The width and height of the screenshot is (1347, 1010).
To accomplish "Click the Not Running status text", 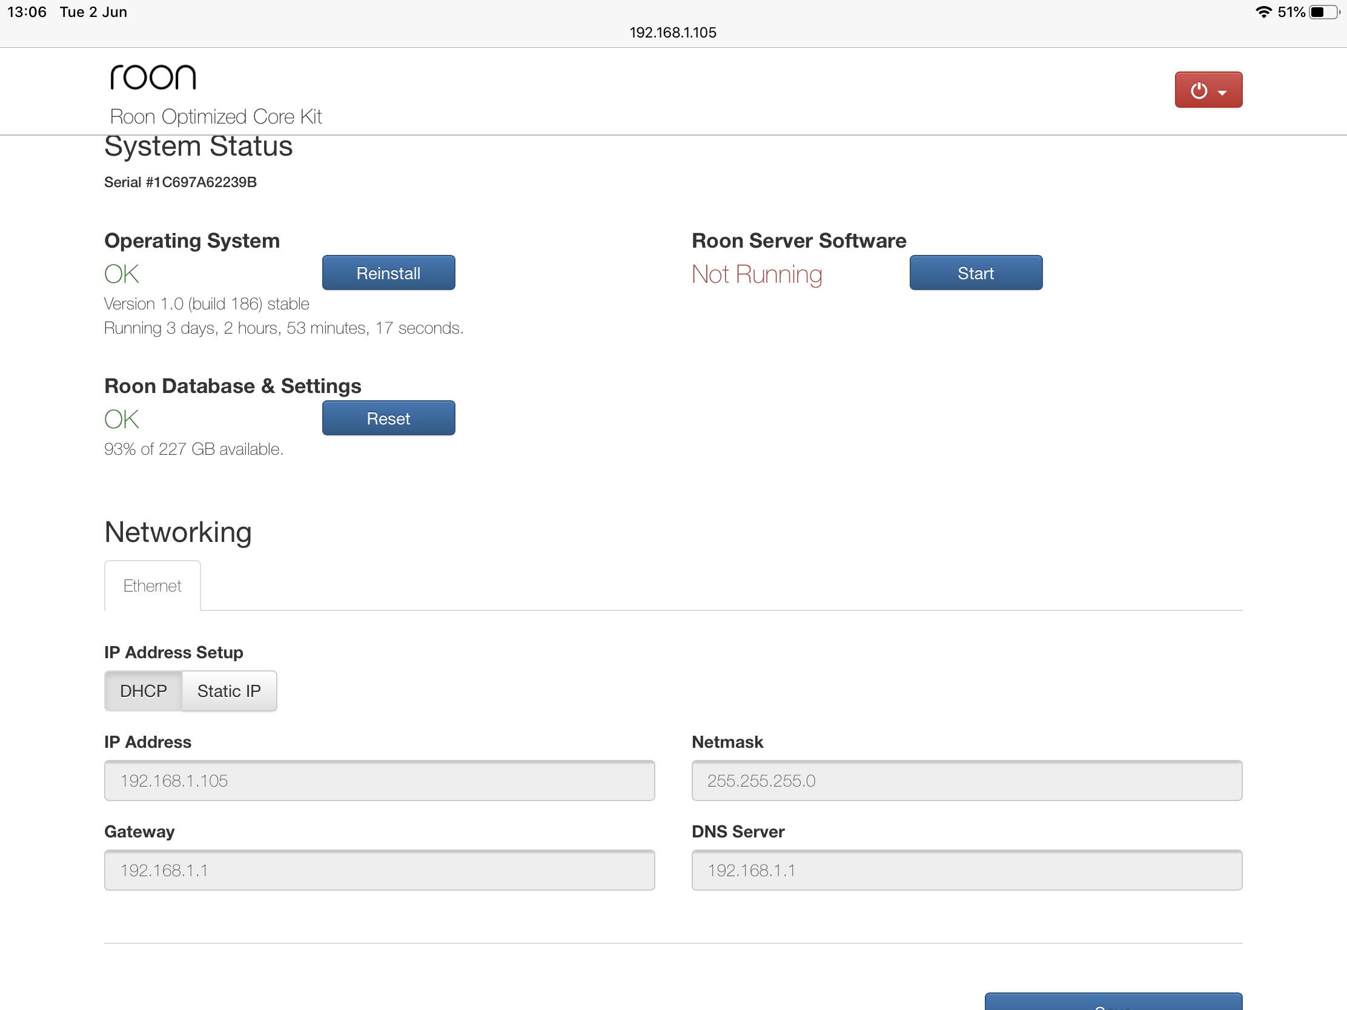I will 757,274.
